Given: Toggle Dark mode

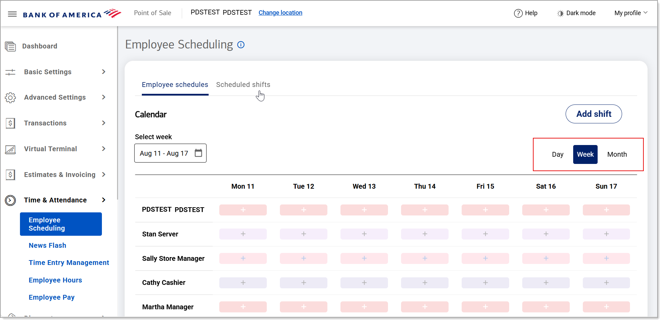Looking at the screenshot, I should tap(576, 13).
